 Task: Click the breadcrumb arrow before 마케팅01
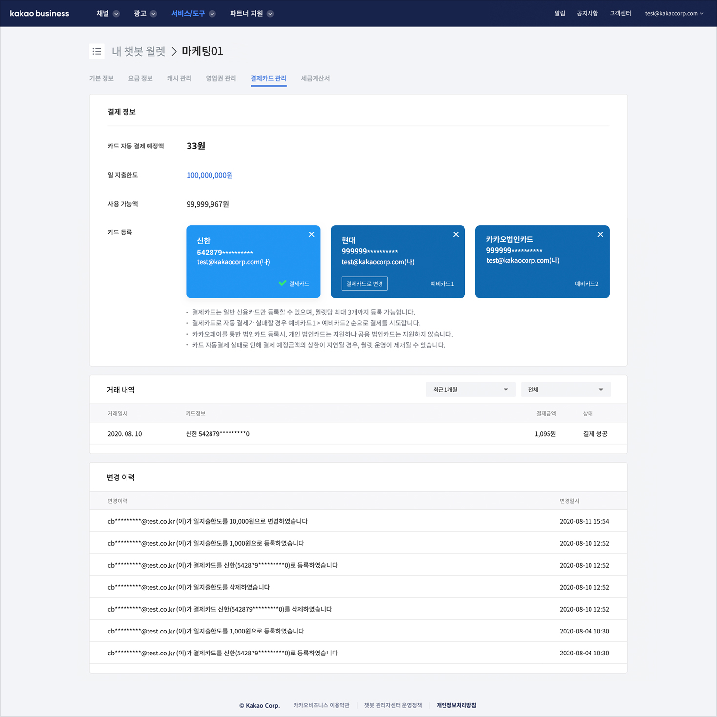174,52
